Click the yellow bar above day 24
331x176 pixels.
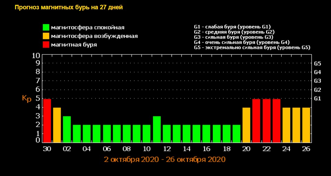286,125
